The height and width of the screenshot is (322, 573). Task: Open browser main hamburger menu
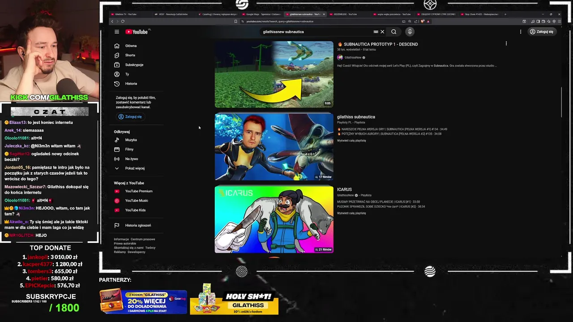(x=559, y=21)
